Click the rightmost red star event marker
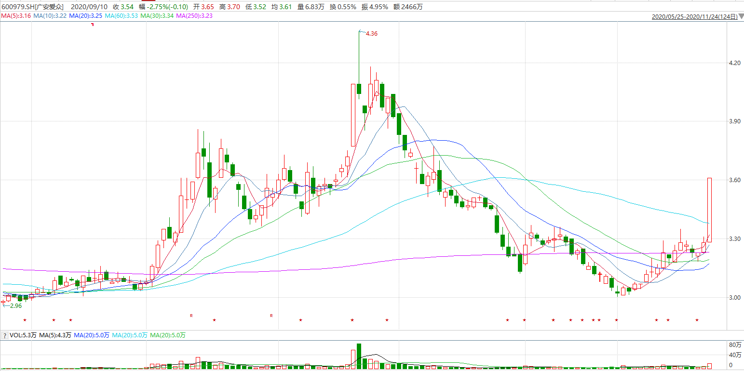This screenshot has width=744, height=371. click(x=697, y=320)
